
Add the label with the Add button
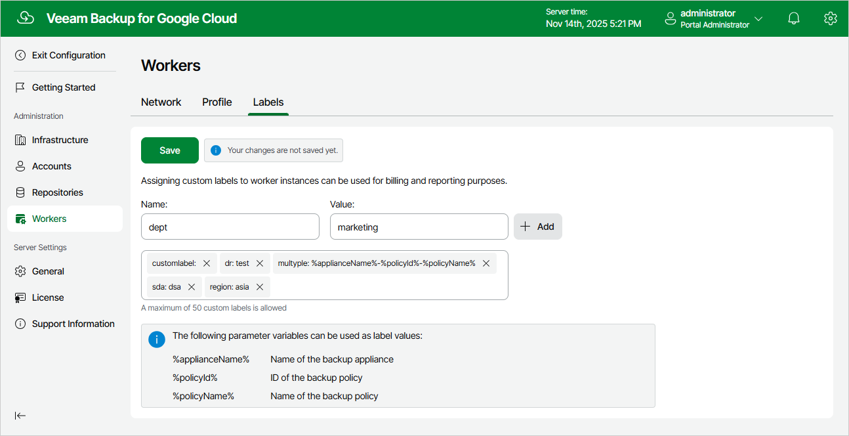[538, 227]
